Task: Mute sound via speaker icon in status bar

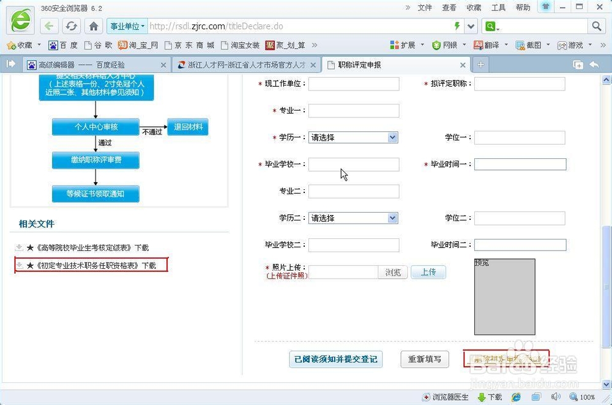Action: coord(556,397)
